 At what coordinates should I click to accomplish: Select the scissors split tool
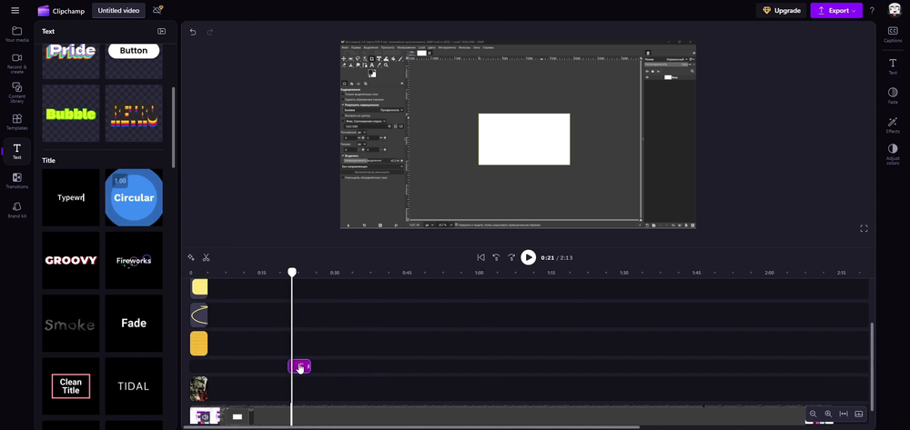pos(206,257)
